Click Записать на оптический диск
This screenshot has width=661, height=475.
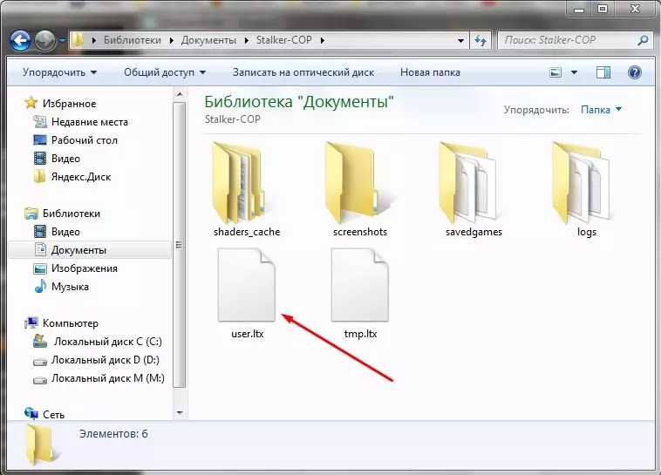pos(303,72)
